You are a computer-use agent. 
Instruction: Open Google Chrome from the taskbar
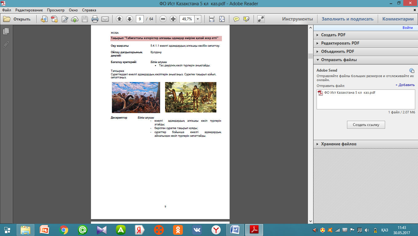click(x=64, y=230)
